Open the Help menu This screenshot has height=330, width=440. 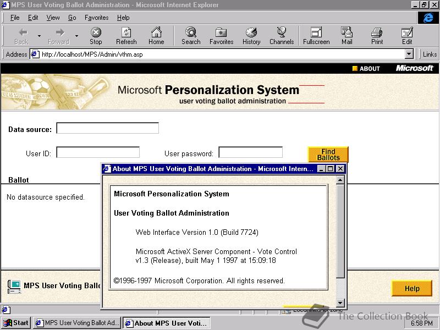coord(123,18)
